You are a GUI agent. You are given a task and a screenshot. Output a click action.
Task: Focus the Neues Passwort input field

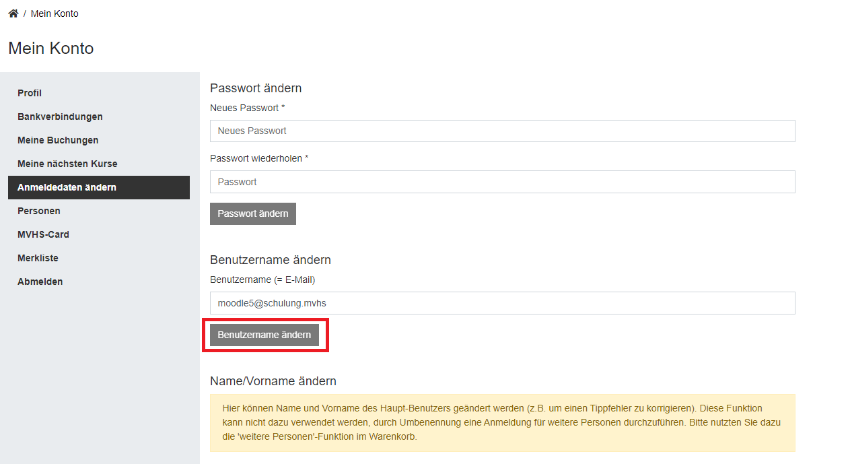(x=503, y=131)
